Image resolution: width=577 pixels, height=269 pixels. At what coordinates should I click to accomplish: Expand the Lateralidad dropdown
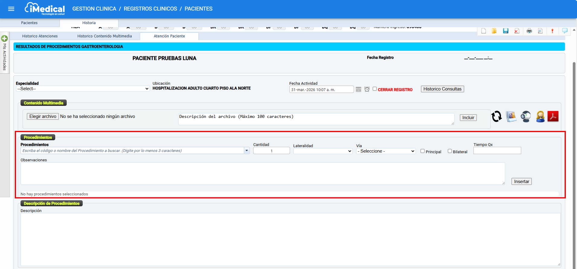tap(323, 151)
